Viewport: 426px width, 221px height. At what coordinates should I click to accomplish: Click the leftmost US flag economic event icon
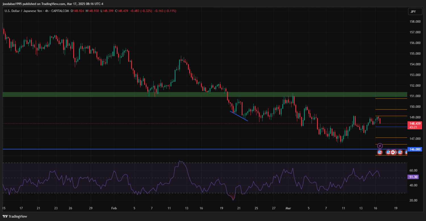pos(380,152)
